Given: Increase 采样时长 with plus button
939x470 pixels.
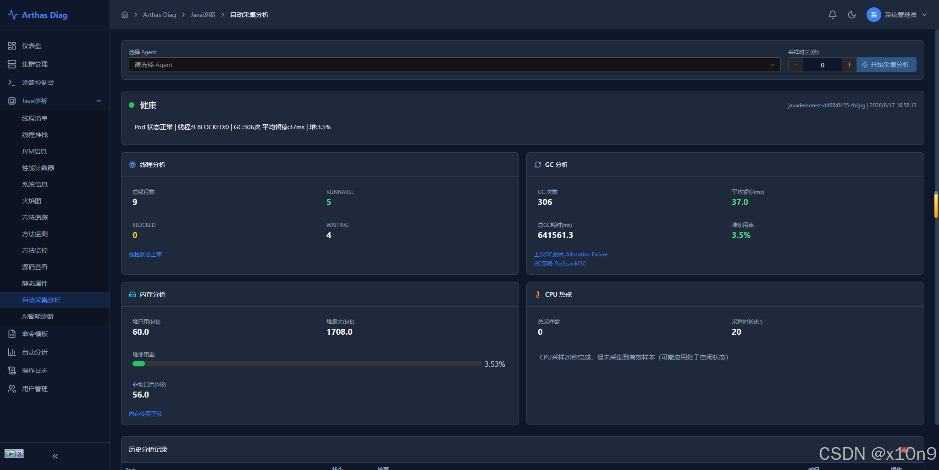Looking at the screenshot, I should tap(849, 65).
